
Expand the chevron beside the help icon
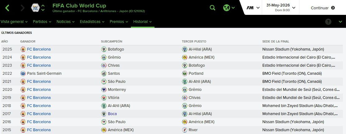tap(340, 22)
